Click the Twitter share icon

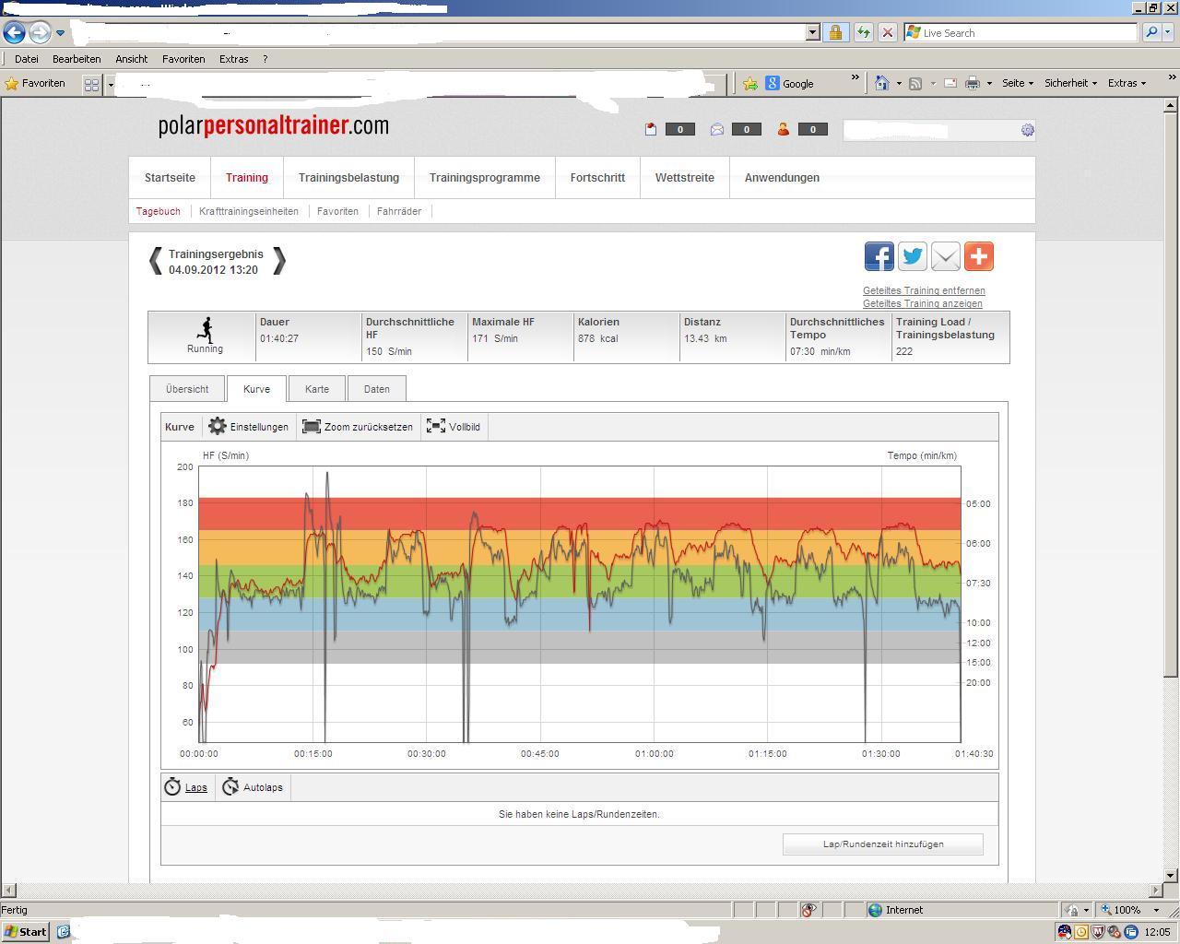pos(912,256)
